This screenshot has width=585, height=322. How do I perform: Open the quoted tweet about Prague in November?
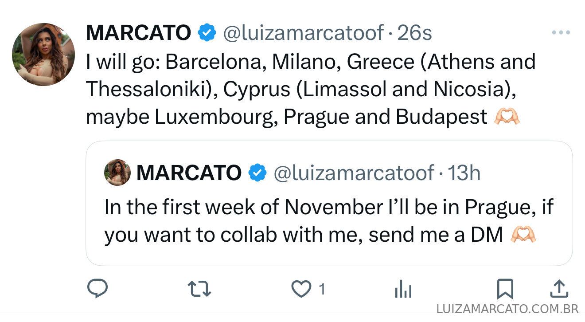[329, 222]
